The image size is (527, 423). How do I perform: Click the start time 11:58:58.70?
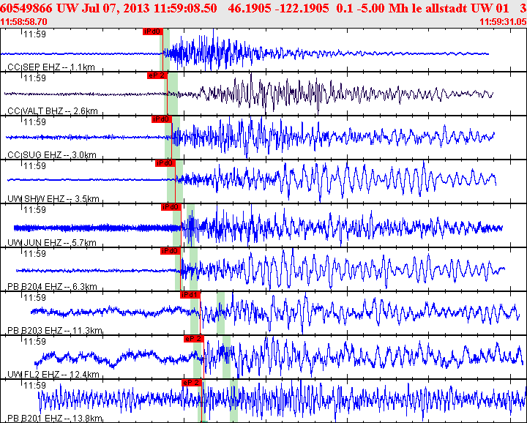pyautogui.click(x=24, y=22)
